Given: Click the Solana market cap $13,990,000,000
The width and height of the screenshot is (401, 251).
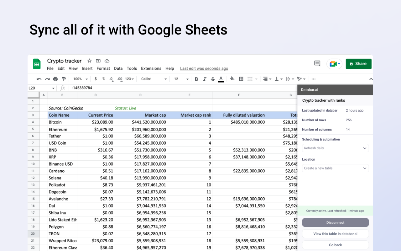Looking at the screenshot, I should [x=140, y=178].
